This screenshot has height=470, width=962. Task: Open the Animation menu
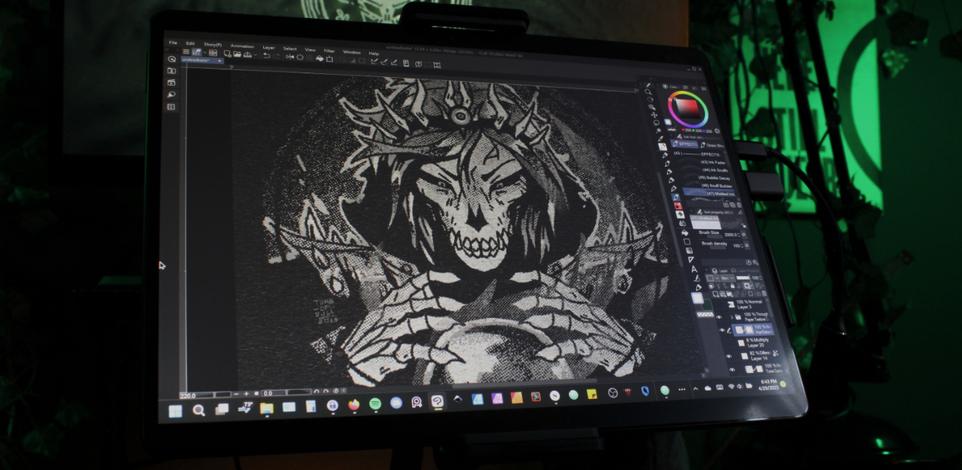(242, 46)
